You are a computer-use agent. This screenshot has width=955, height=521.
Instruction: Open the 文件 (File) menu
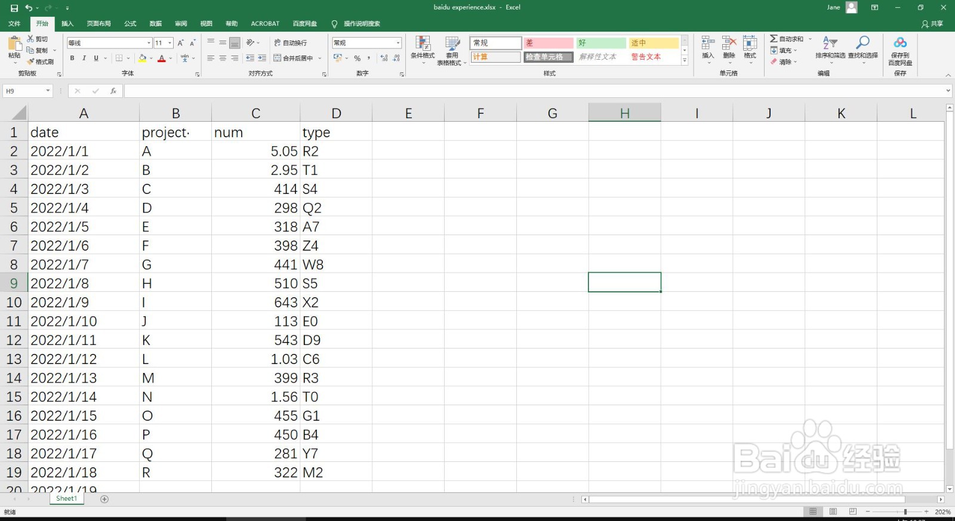pos(14,24)
